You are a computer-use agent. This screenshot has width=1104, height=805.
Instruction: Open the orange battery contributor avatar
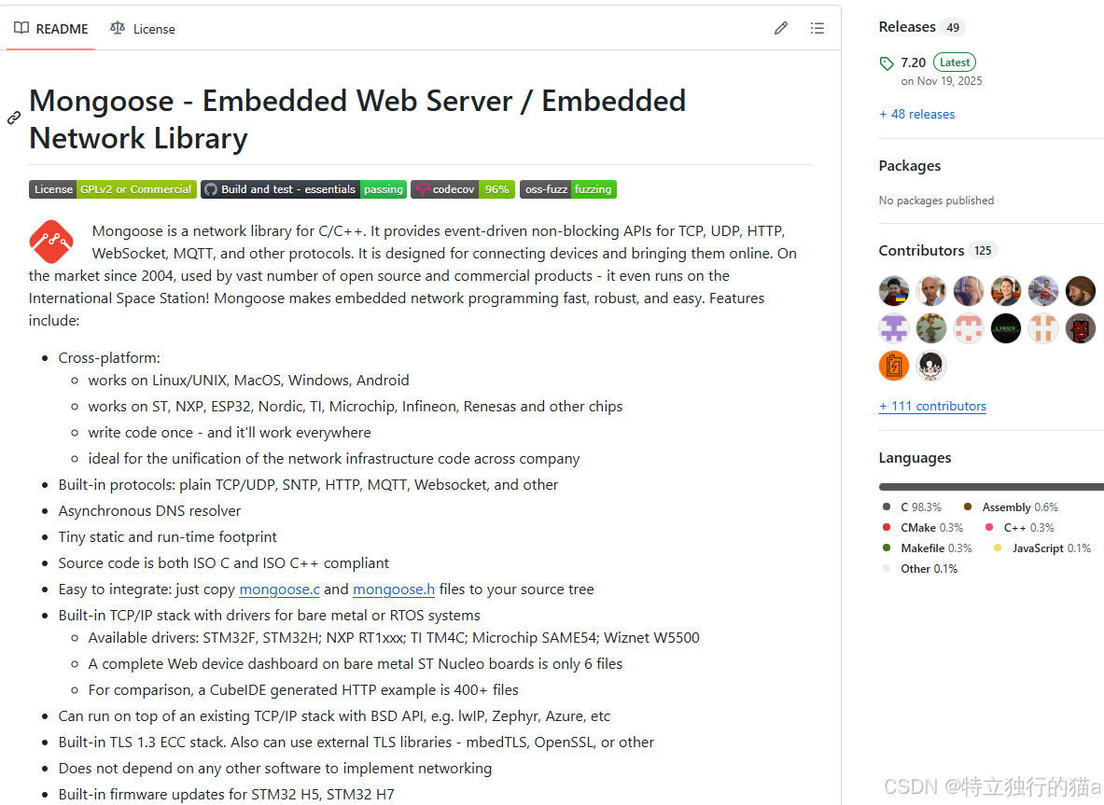click(x=894, y=366)
